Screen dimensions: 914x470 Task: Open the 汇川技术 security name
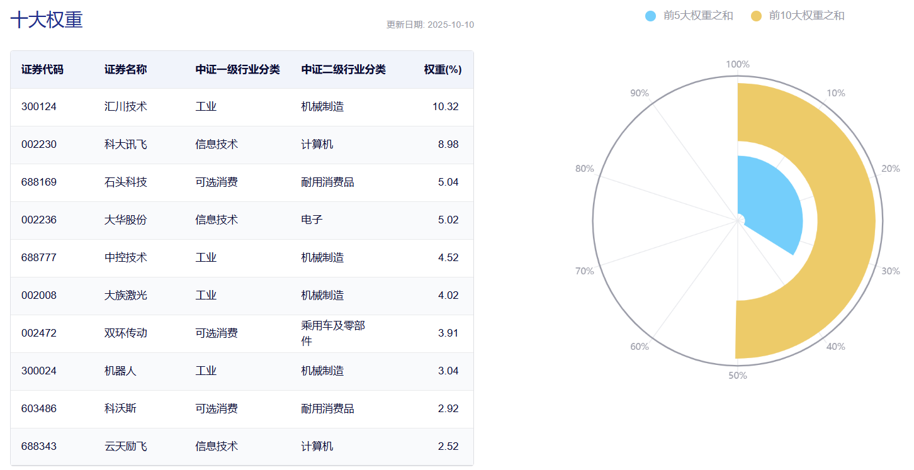pos(125,107)
